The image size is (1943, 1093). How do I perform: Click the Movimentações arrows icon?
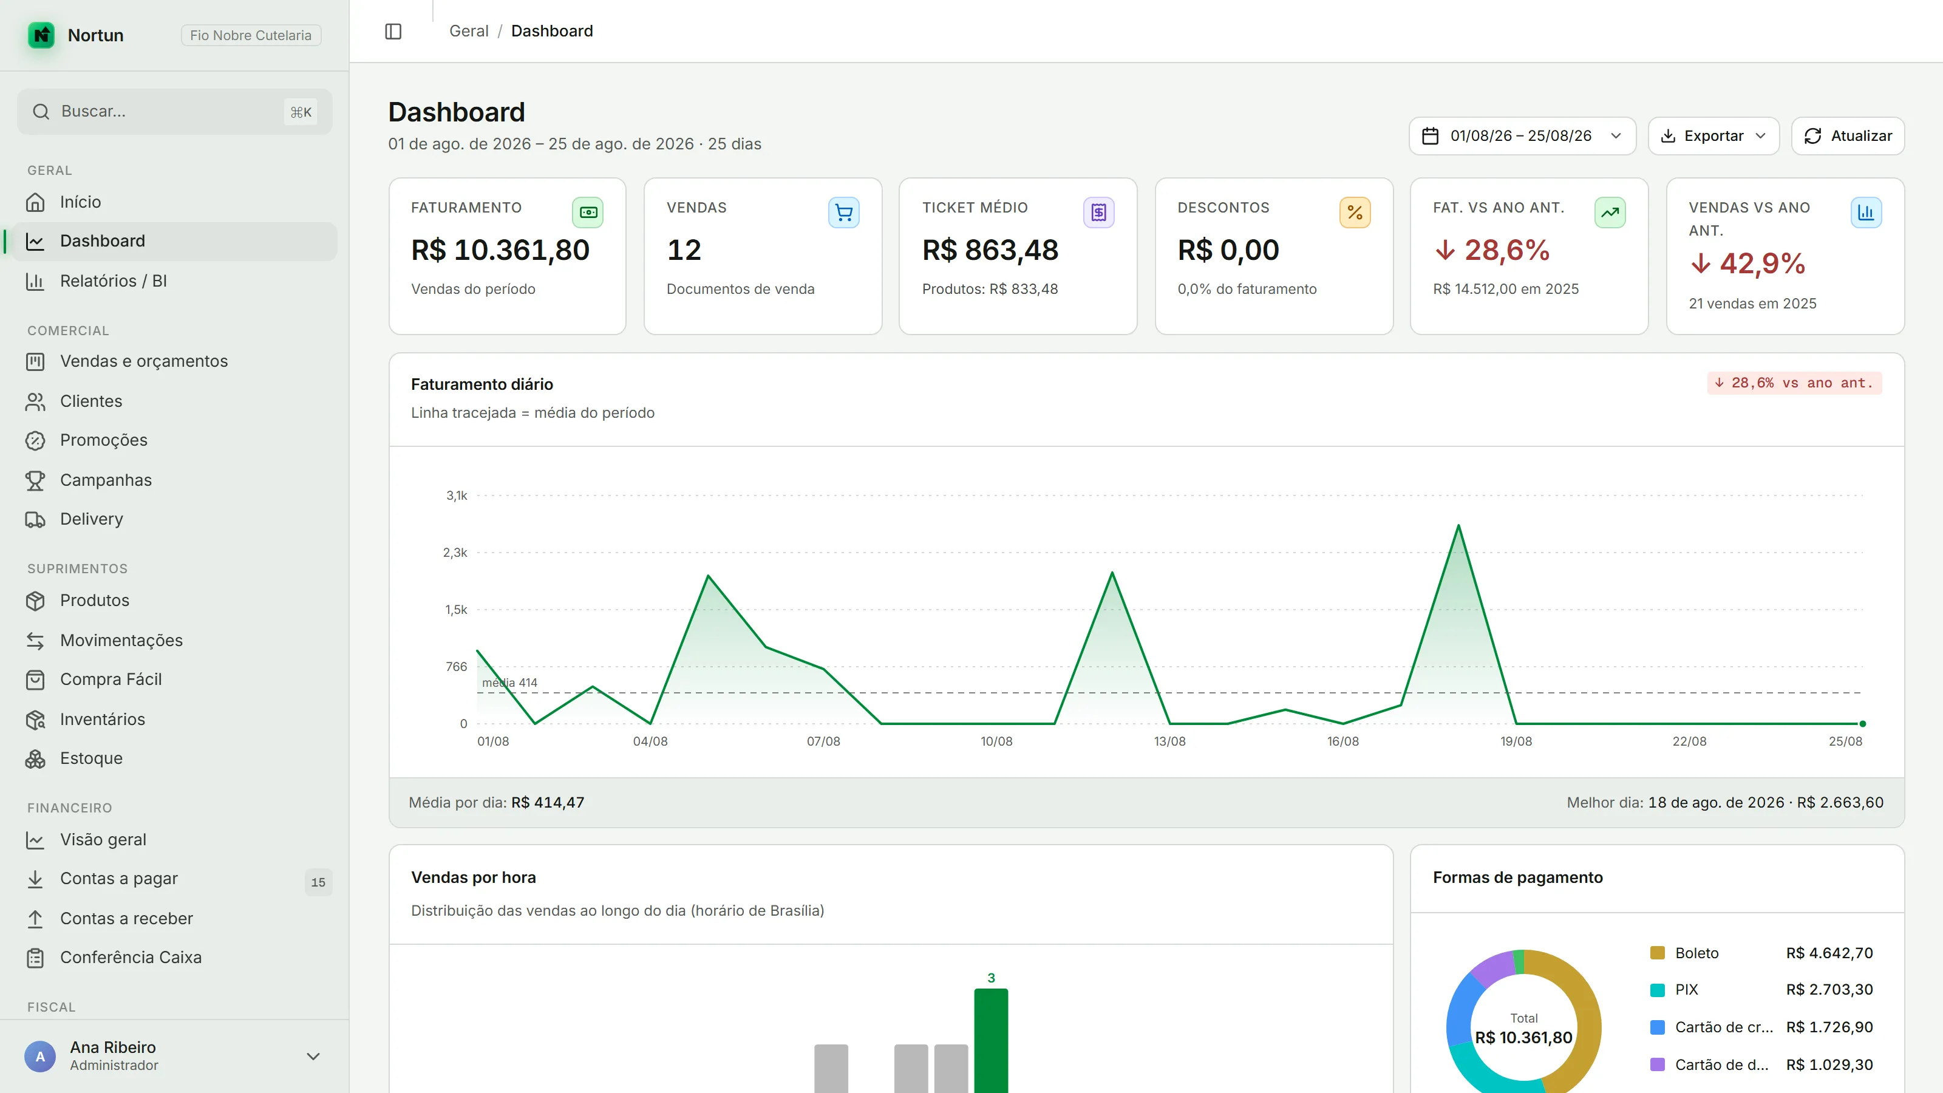35,641
